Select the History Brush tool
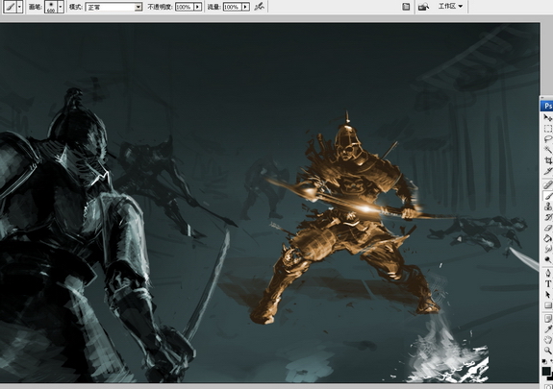The width and height of the screenshot is (553, 389). click(x=547, y=217)
